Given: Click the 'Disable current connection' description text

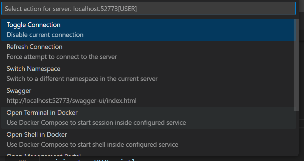Looking at the screenshot, I should click(45, 35).
